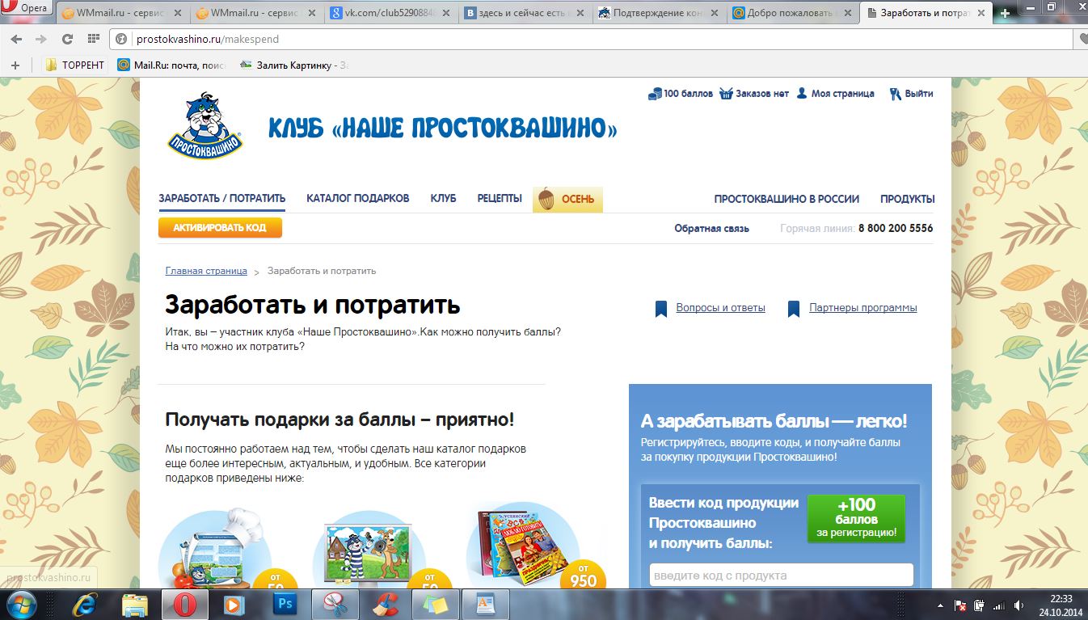Screen dimensions: 1088x620
Task: Switch to the здесь и сейчас tab
Action: [x=525, y=13]
